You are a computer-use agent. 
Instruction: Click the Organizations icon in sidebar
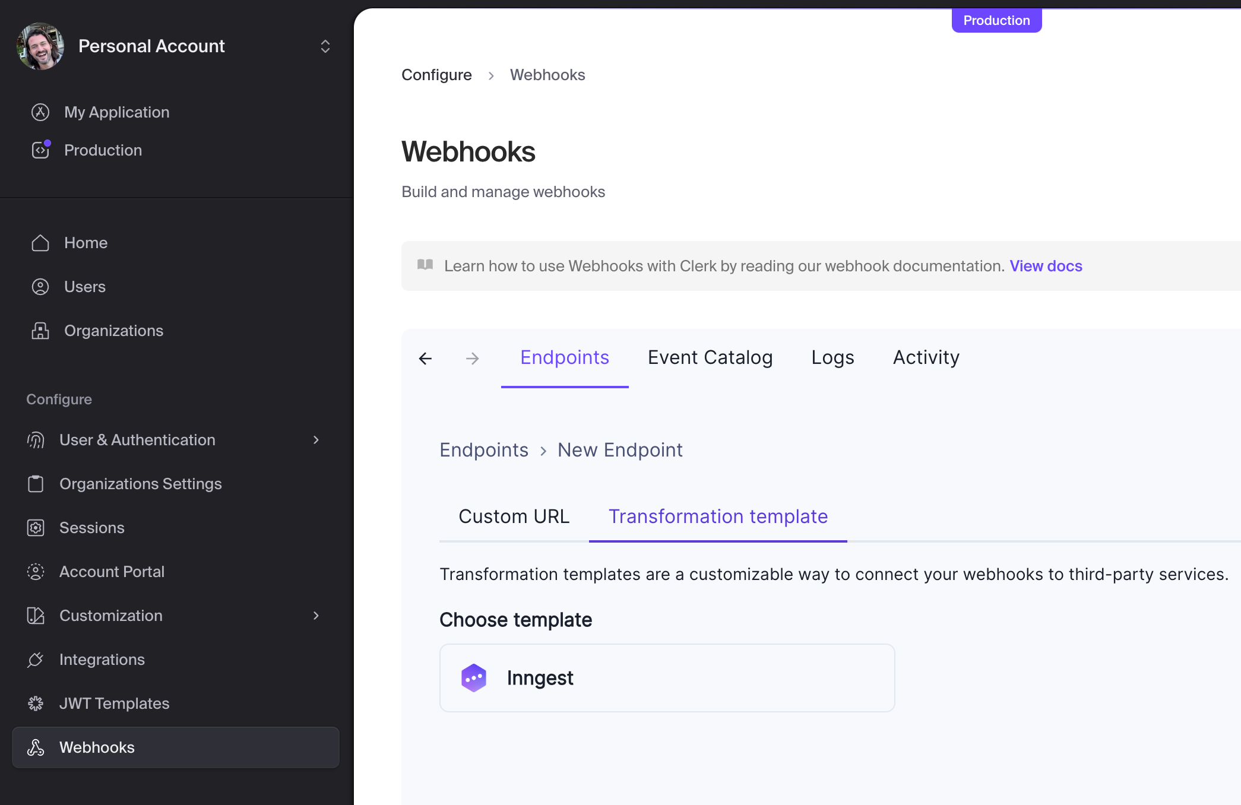pos(40,331)
